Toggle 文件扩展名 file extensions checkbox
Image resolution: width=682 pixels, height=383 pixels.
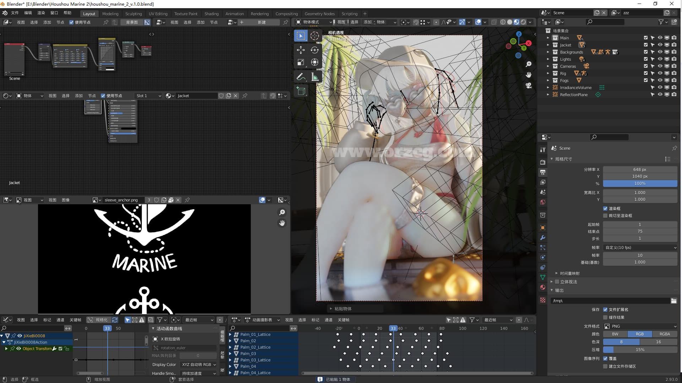coord(605,310)
